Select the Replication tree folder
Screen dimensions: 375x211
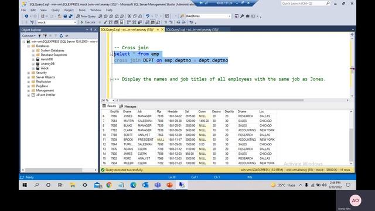[43, 81]
